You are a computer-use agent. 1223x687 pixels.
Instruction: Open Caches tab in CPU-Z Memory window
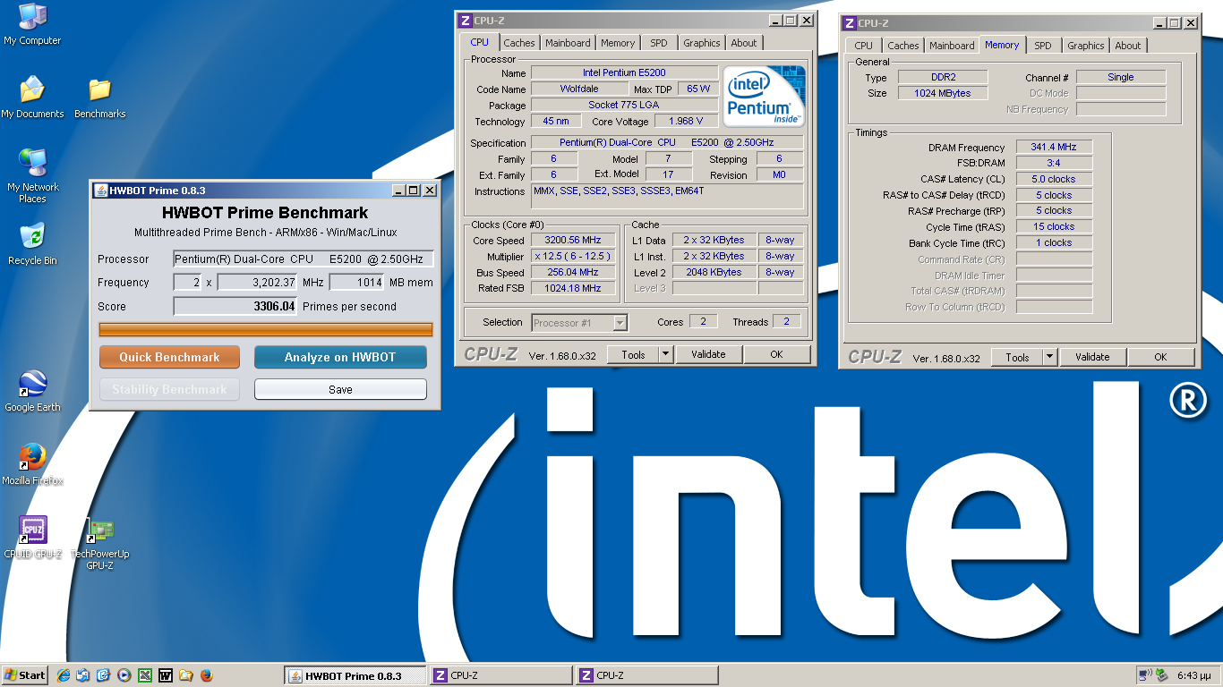tap(903, 46)
